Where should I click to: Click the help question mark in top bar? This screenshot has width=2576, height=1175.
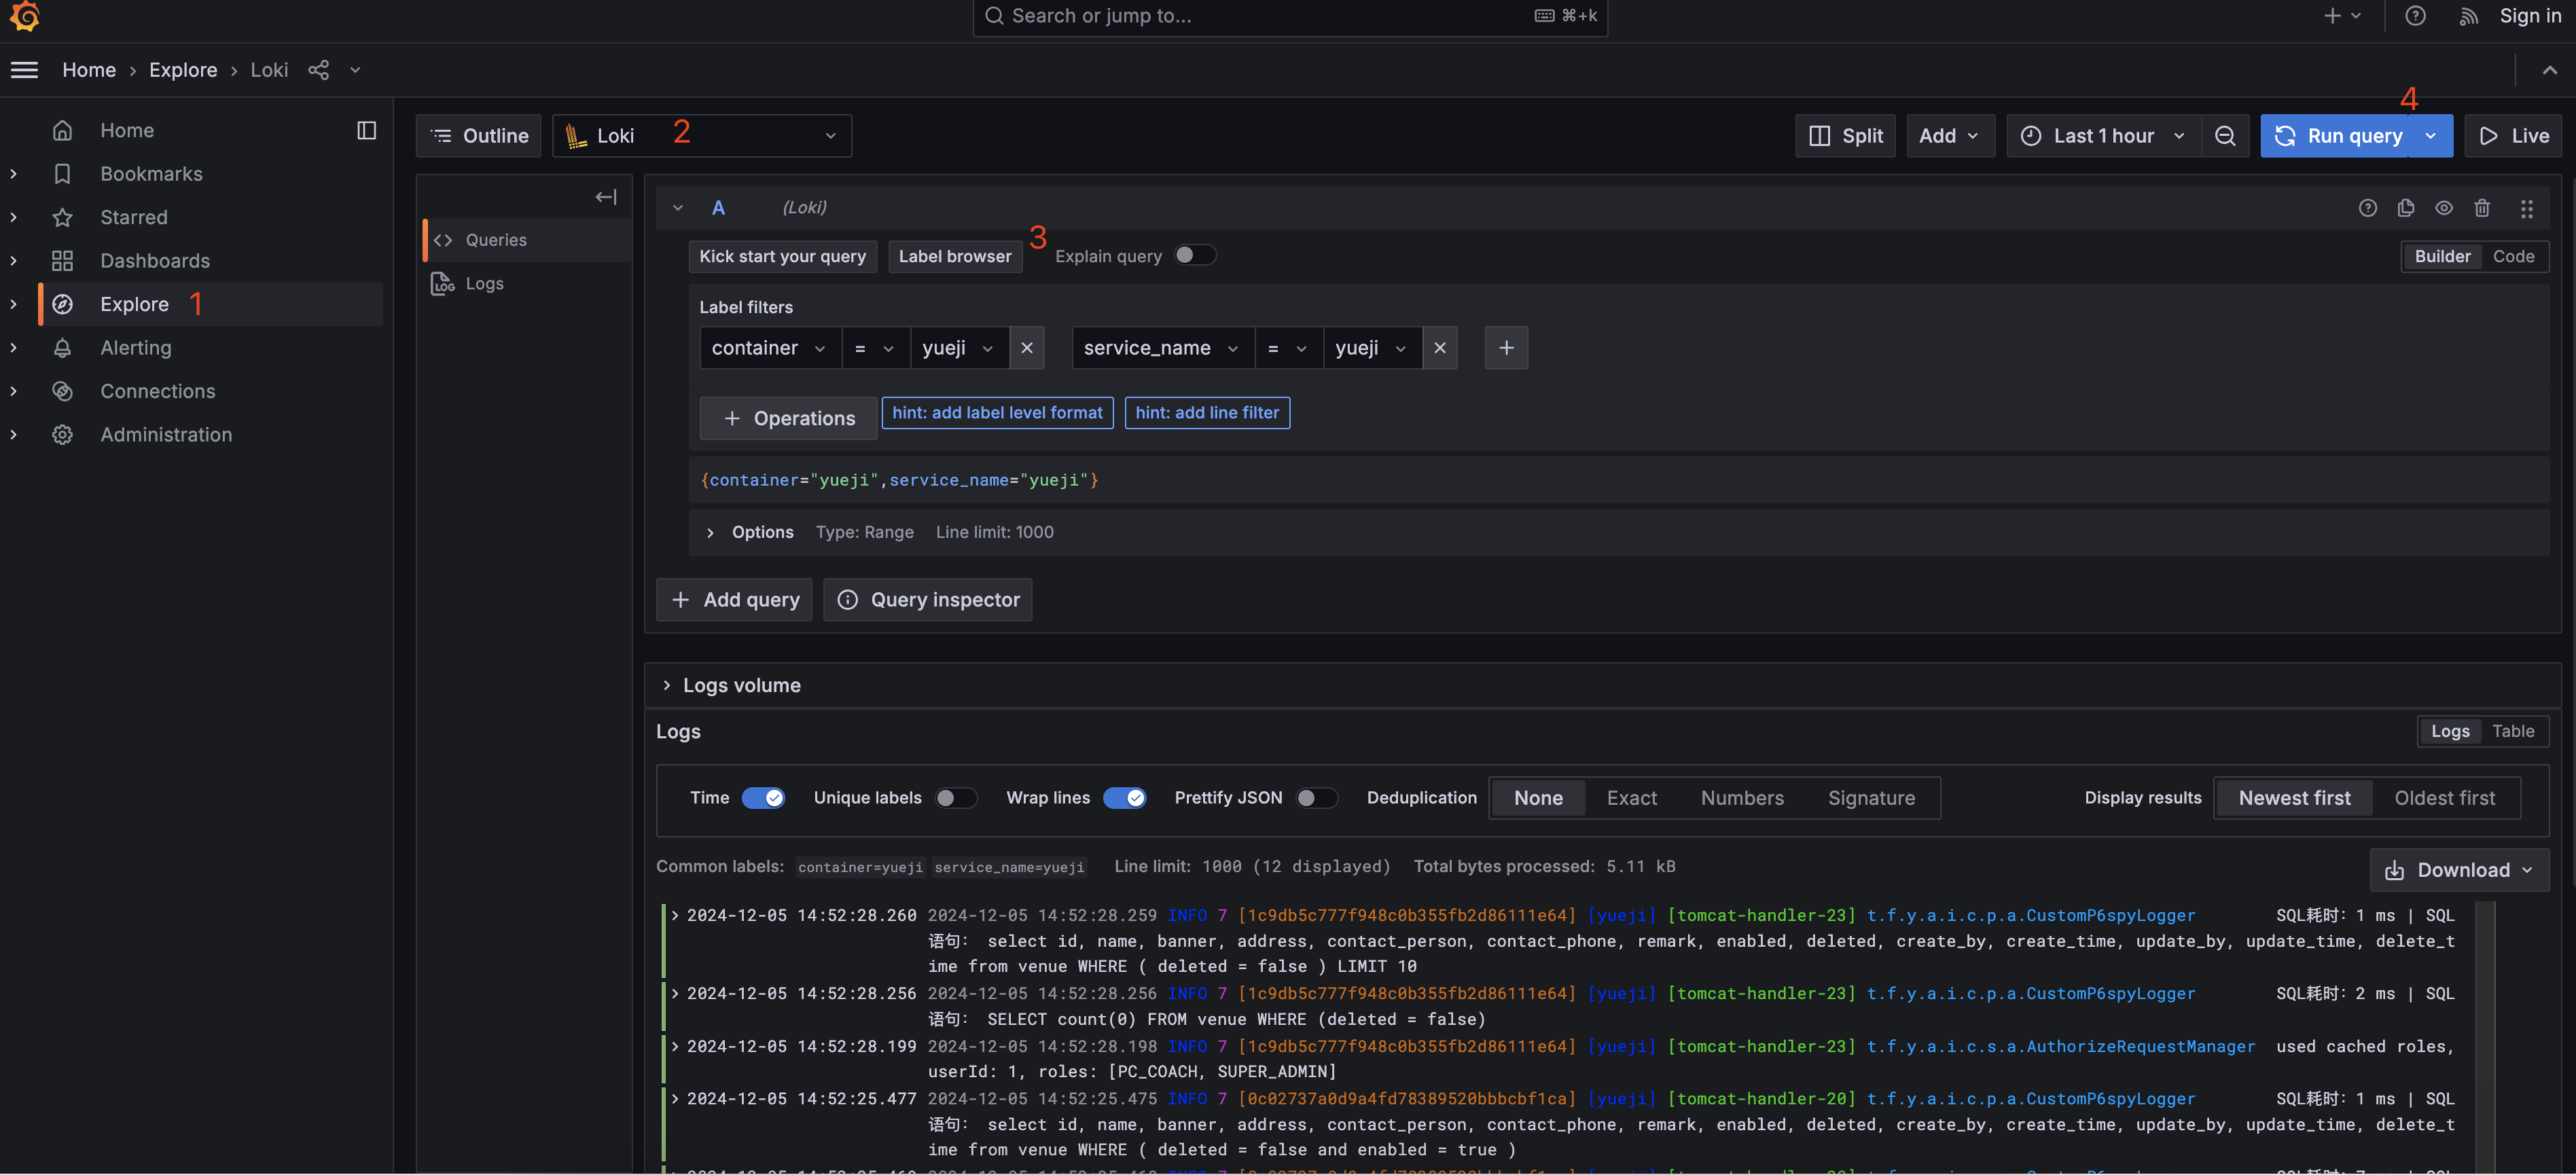click(2415, 16)
